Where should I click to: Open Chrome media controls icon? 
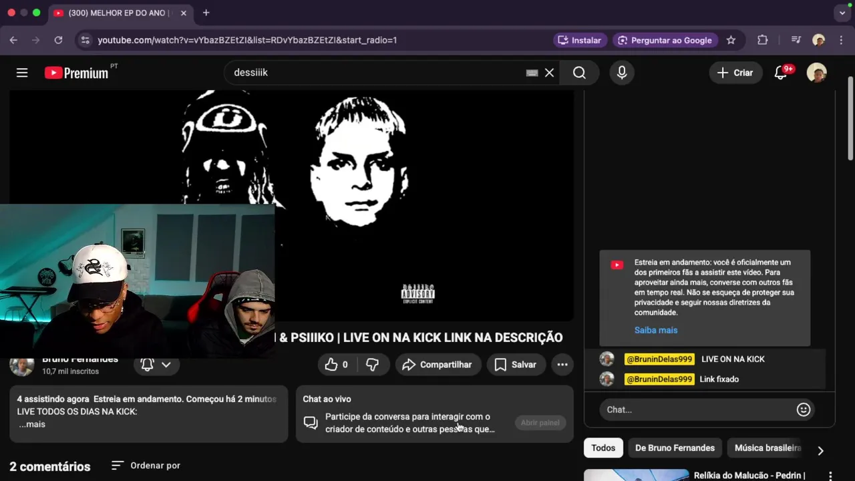796,40
